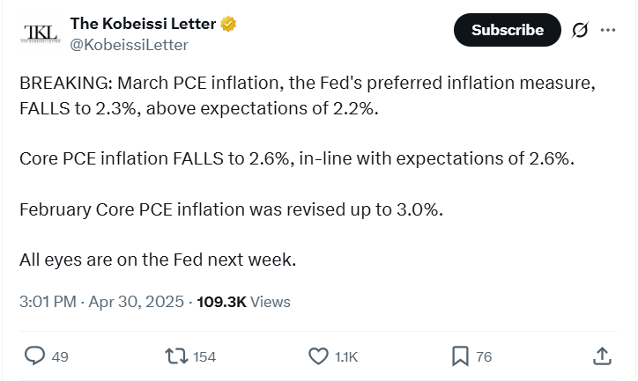Open the Apr 30, 2025 date link
Viewport: 638px width, 381px height.
[x=136, y=302]
